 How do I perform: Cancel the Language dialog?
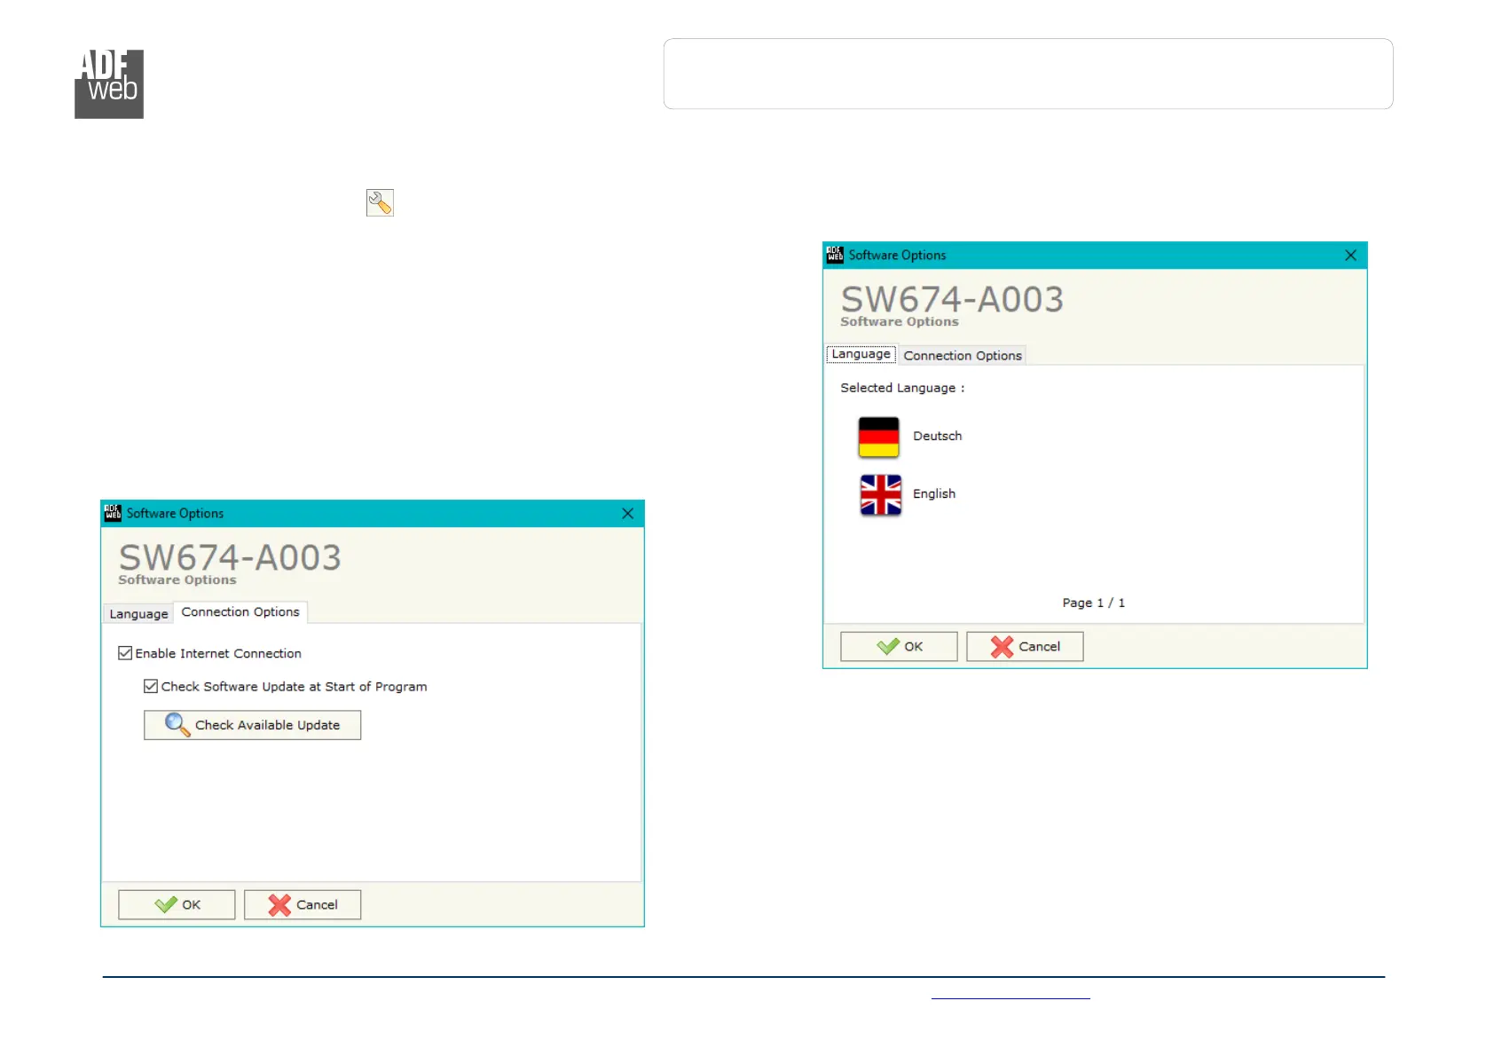(x=1025, y=647)
